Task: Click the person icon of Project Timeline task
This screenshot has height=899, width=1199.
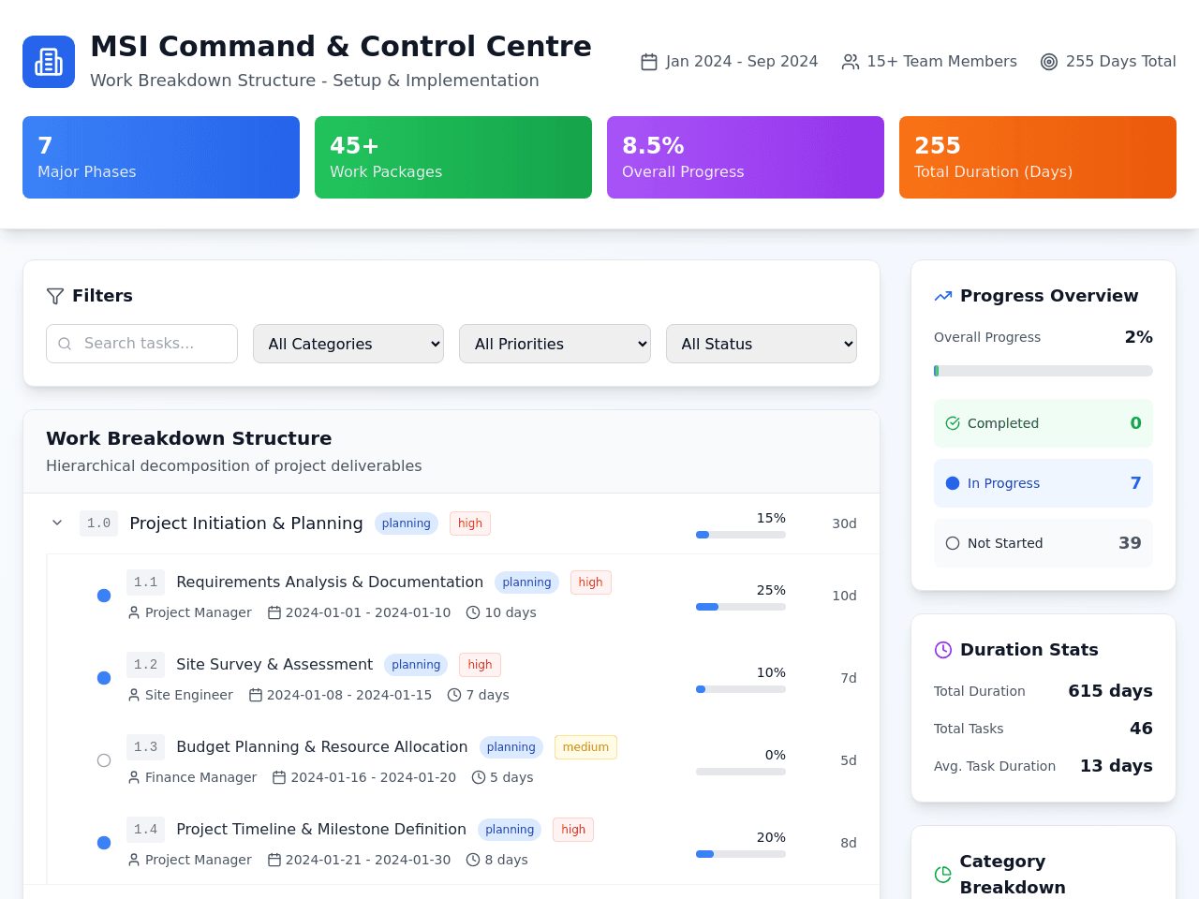Action: pos(134,860)
